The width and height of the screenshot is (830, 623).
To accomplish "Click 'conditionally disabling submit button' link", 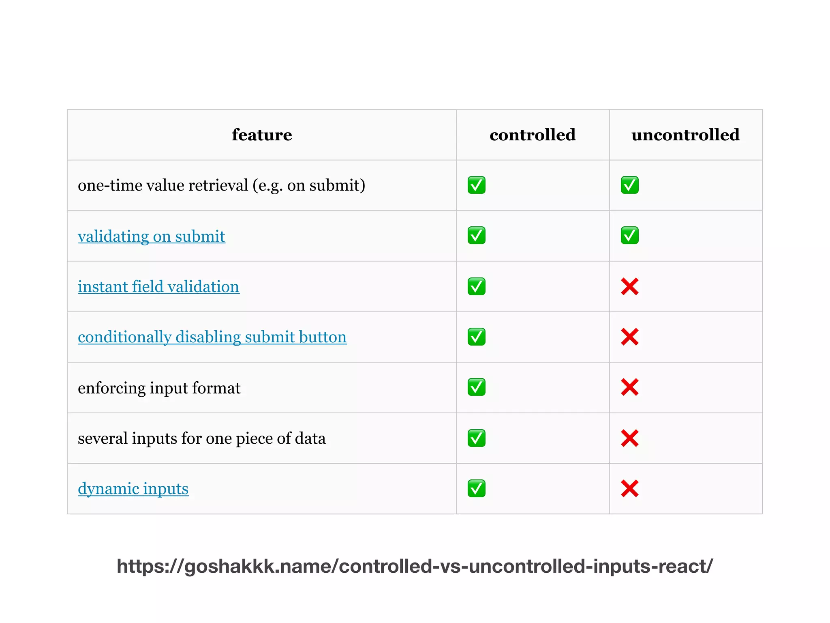I will tap(212, 337).
